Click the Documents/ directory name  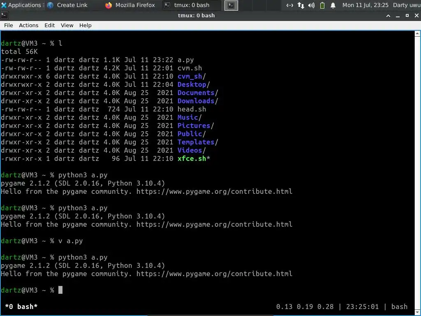coord(198,93)
